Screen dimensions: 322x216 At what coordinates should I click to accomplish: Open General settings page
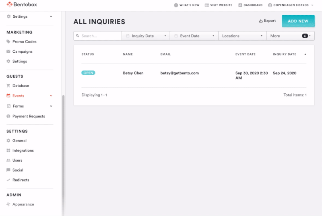click(19, 140)
